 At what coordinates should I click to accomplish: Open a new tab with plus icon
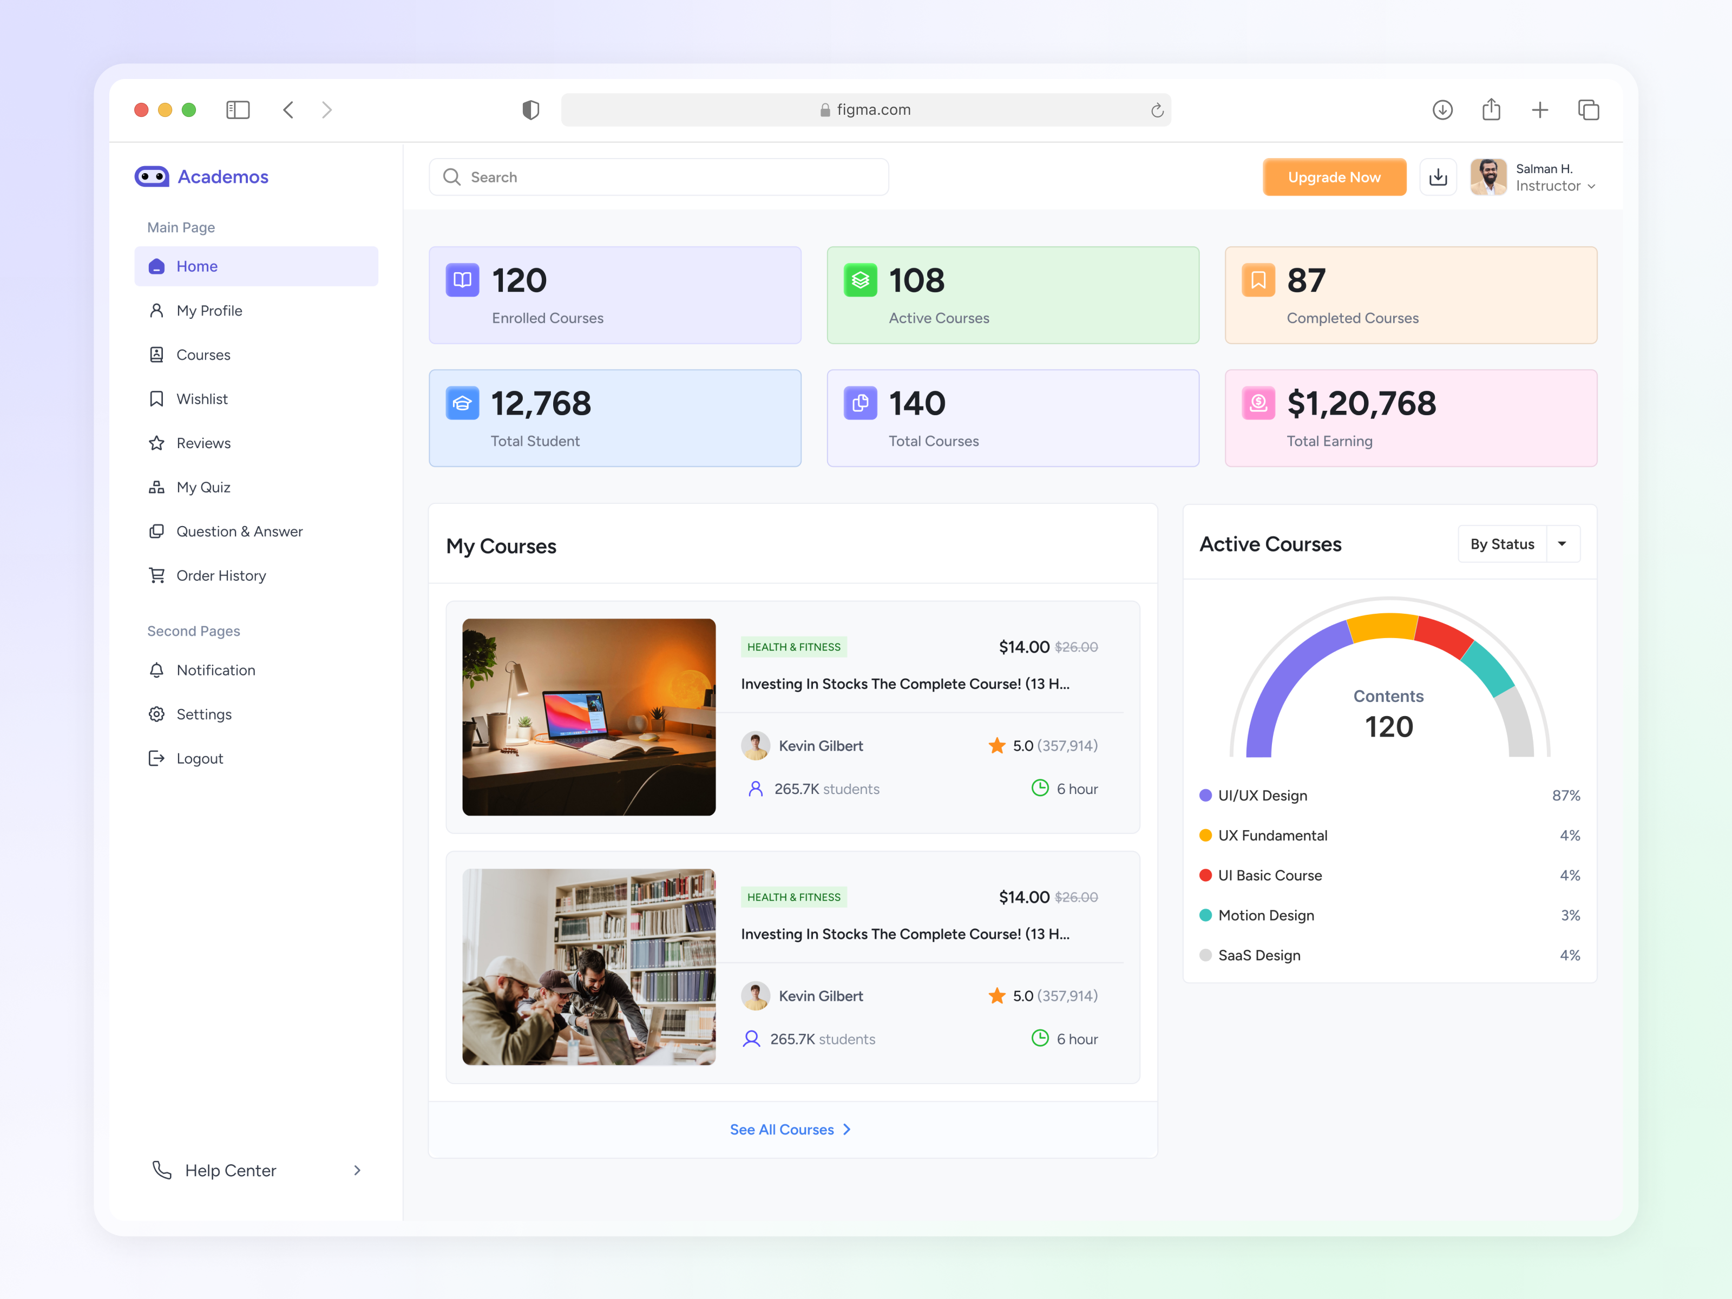[1539, 110]
